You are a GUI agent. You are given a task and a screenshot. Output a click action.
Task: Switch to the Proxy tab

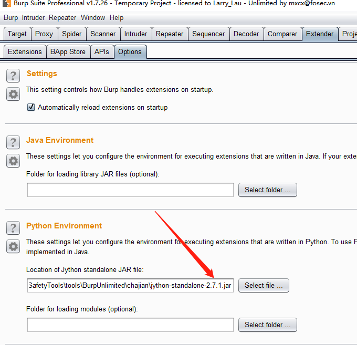pos(44,34)
